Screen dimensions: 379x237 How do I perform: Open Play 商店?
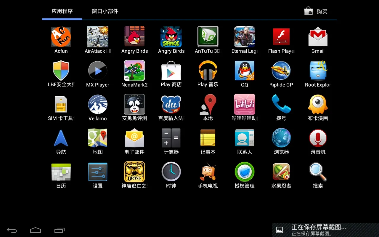(171, 71)
